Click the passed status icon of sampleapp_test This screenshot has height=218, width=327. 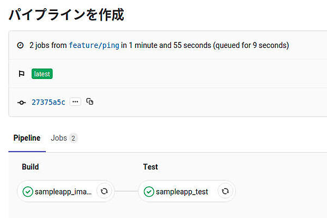pyautogui.click(x=149, y=191)
